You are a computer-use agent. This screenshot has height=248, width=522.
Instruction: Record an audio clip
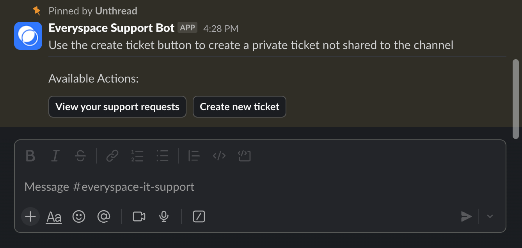coord(163,216)
